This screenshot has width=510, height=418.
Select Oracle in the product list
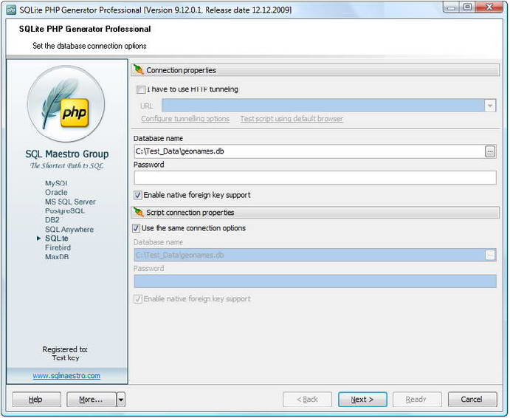[x=56, y=193]
